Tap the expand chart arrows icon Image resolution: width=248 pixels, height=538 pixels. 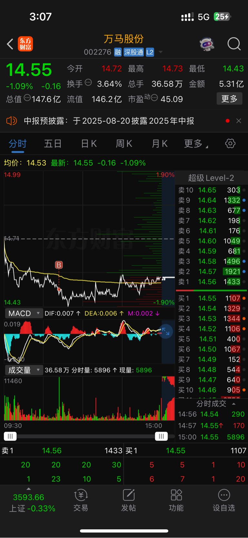[166, 331]
